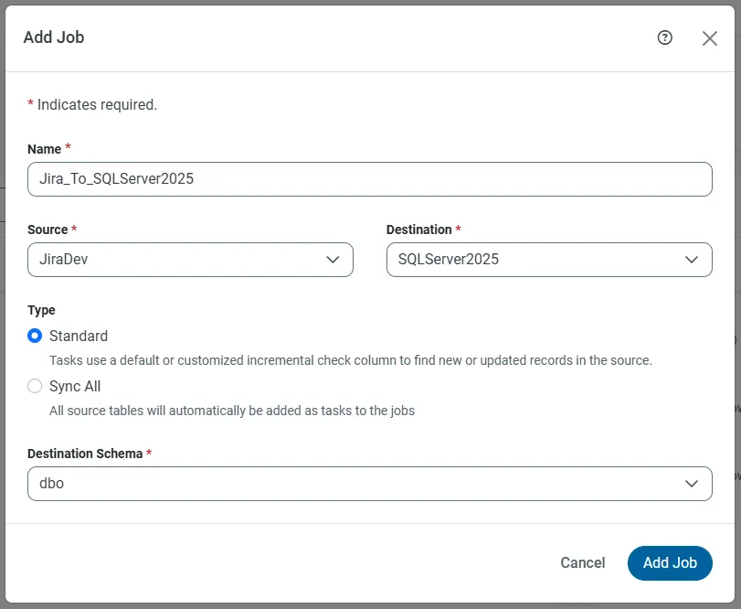Image resolution: width=741 pixels, height=609 pixels.
Task: Click the "Destination Schema" field label
Action: click(85, 454)
